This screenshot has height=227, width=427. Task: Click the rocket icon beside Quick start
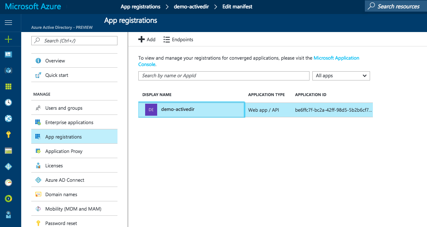pos(38,75)
